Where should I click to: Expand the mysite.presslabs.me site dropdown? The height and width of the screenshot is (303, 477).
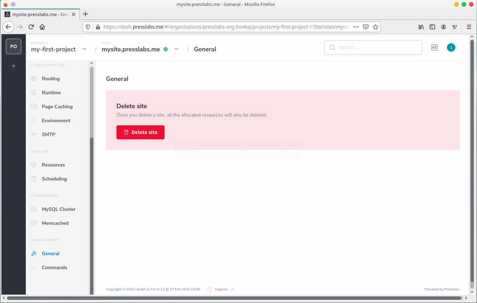[176, 49]
